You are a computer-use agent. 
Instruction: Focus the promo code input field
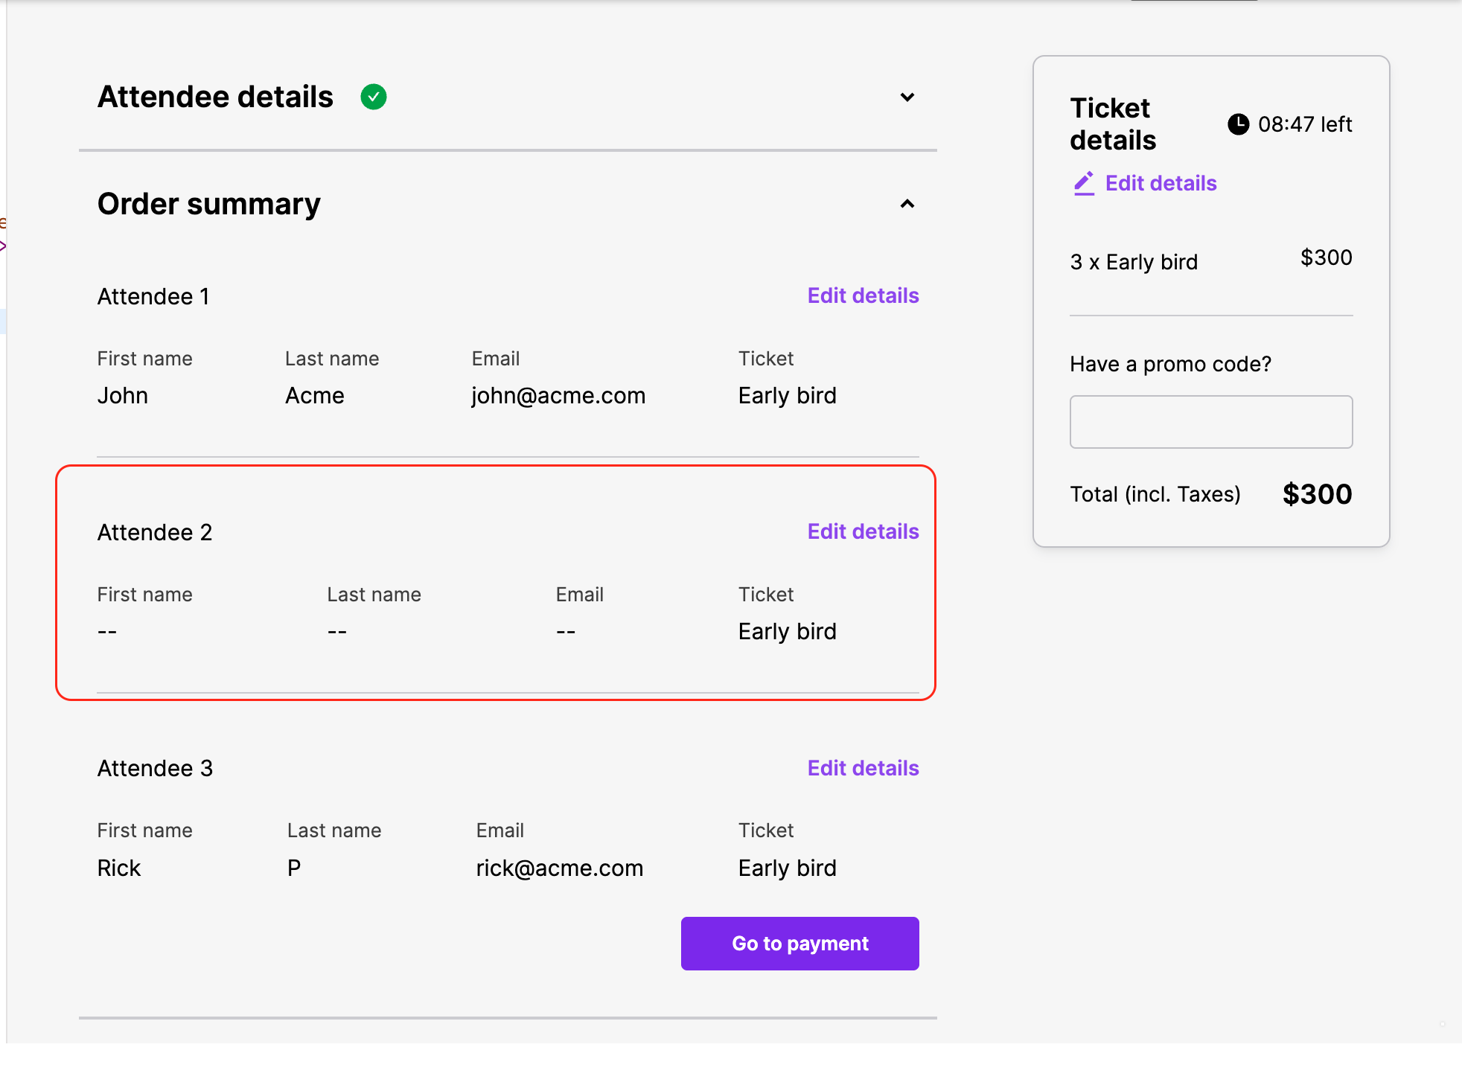(x=1210, y=422)
